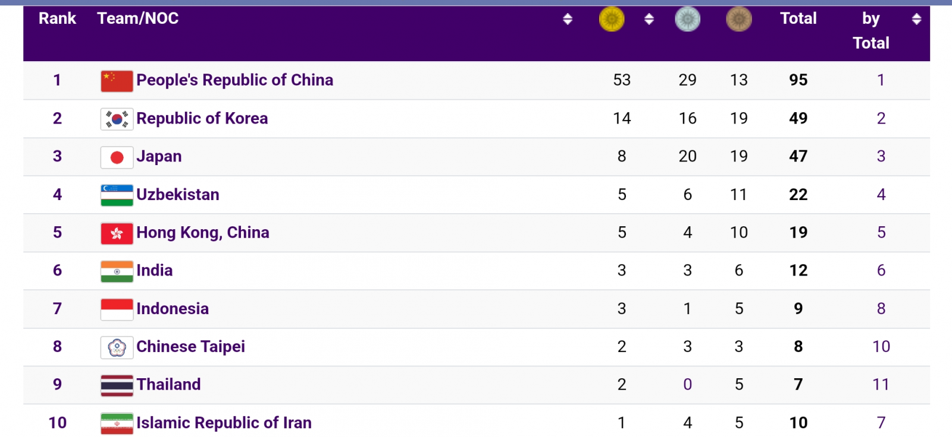The width and height of the screenshot is (952, 437).
Task: Click the India flag icon
Action: [x=117, y=271]
